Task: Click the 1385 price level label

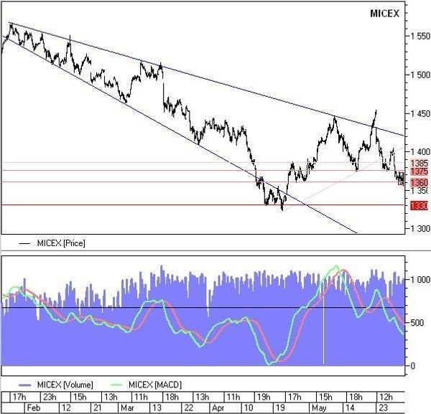Action: 419,164
